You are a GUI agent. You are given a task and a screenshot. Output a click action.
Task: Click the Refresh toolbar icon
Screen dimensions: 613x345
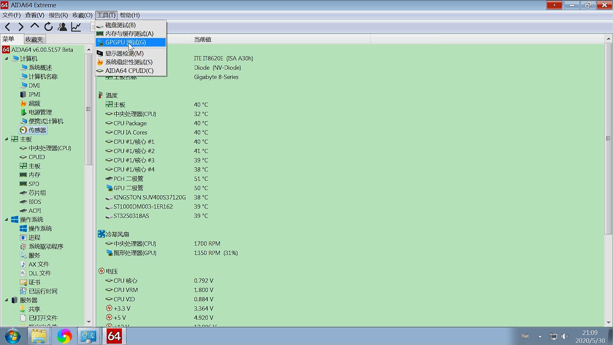[49, 27]
